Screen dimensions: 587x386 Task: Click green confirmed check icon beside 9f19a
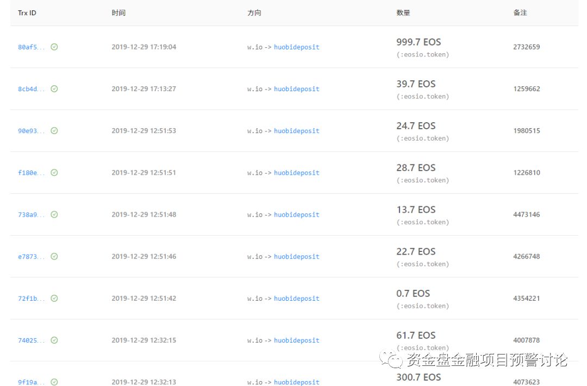point(54,382)
